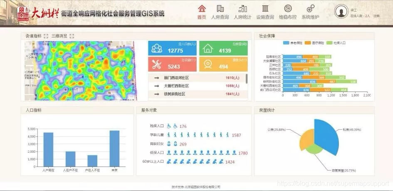Click the 大栅栏 logo seal
The width and height of the screenshot is (393, 191).
pos(23,14)
